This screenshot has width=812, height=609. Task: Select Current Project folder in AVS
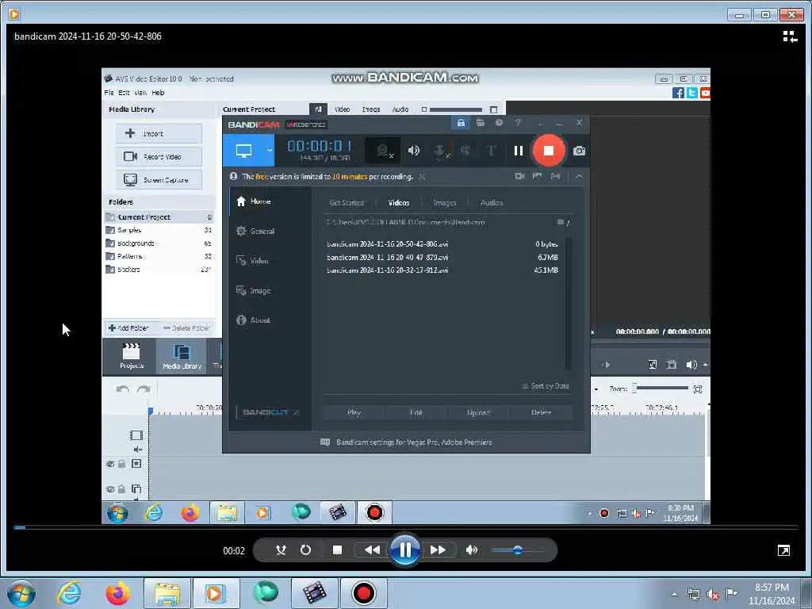(159, 217)
